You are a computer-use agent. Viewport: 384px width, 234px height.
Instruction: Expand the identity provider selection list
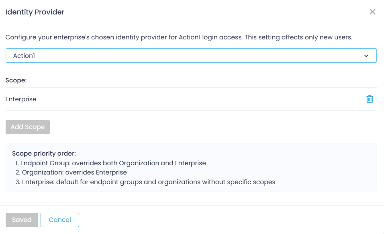[191, 55]
